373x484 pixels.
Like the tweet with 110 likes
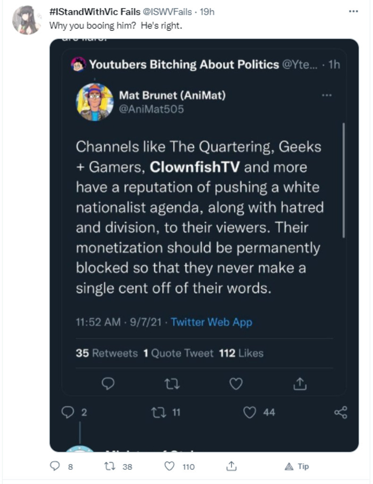point(170,467)
